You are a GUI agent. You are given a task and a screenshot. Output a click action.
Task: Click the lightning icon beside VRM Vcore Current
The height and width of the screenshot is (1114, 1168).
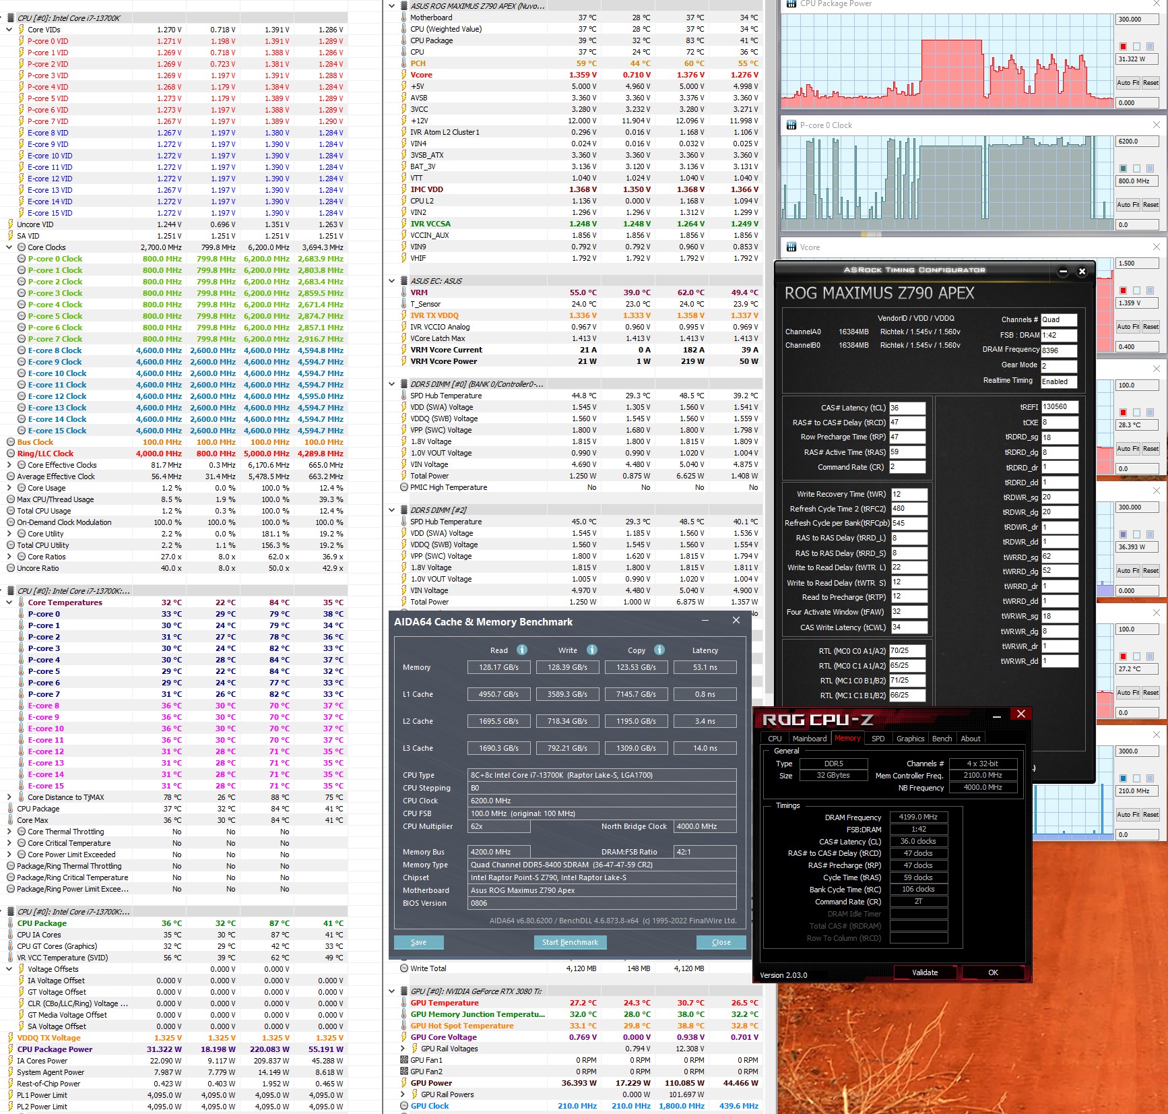404,350
